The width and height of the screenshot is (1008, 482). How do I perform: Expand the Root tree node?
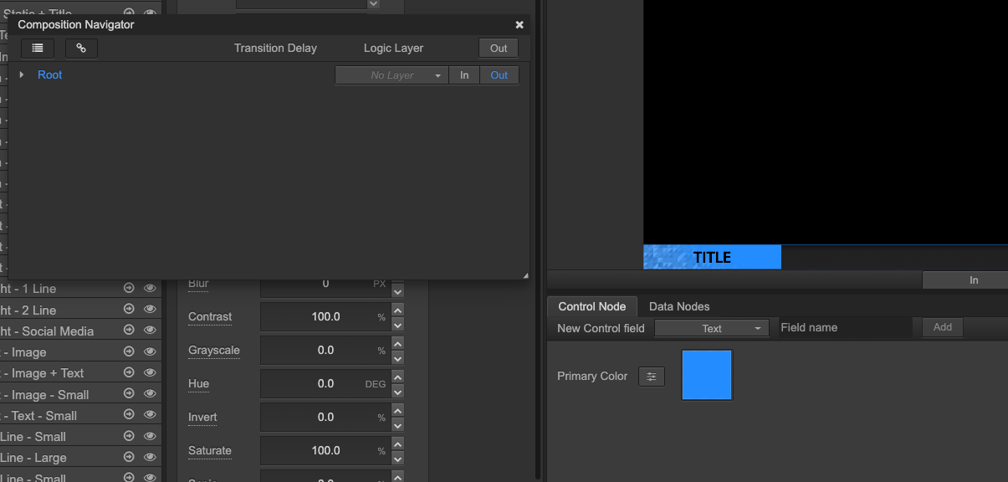point(22,75)
